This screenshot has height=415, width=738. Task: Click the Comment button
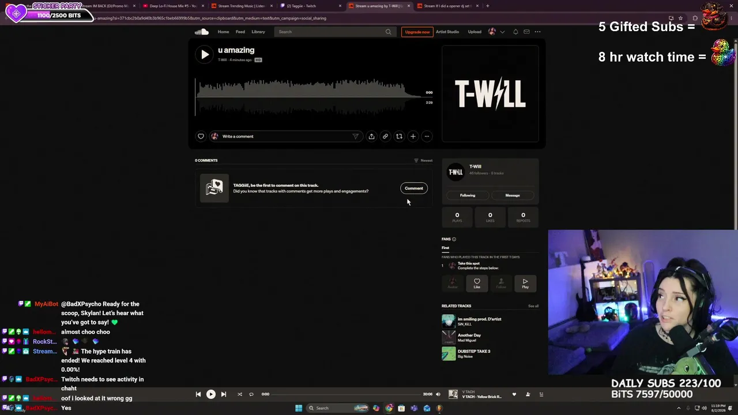click(414, 188)
